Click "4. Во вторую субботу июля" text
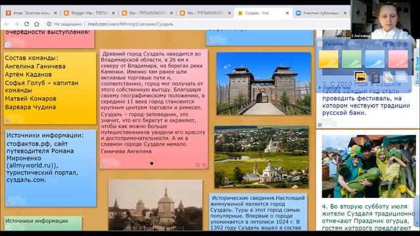Screen dimensions: 420x236 coord(365,206)
